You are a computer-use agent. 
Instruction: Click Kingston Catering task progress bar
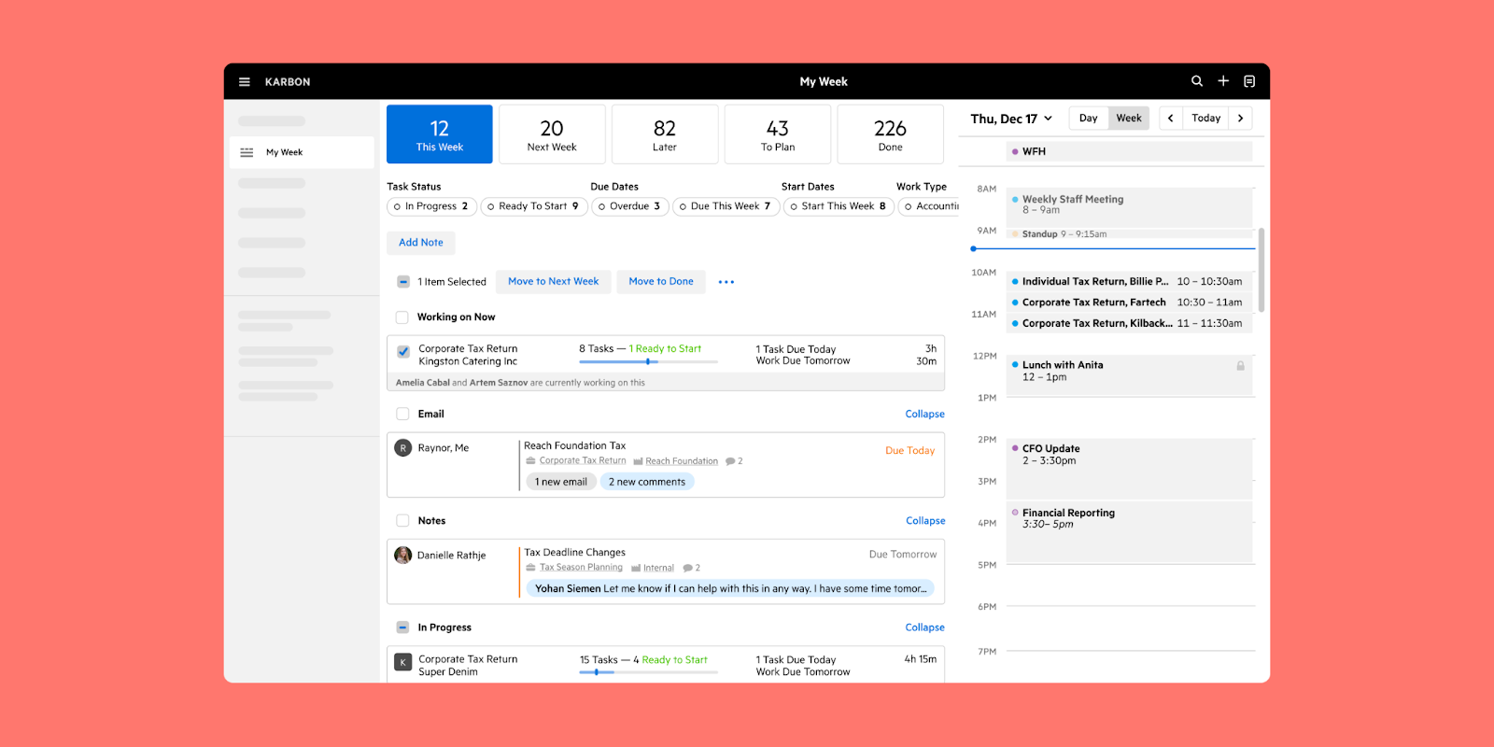tap(648, 361)
